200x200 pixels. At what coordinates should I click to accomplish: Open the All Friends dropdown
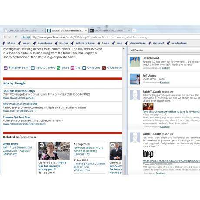(165, 50)
